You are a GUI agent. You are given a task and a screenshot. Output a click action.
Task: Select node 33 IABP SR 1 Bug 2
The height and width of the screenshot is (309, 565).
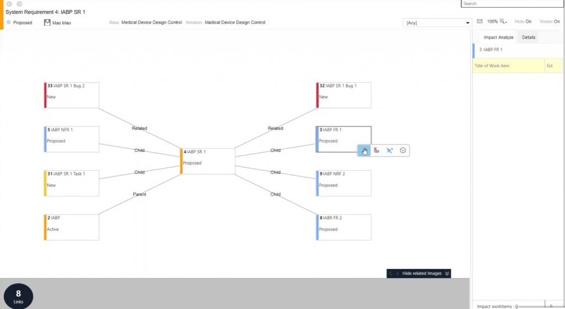pyautogui.click(x=71, y=95)
